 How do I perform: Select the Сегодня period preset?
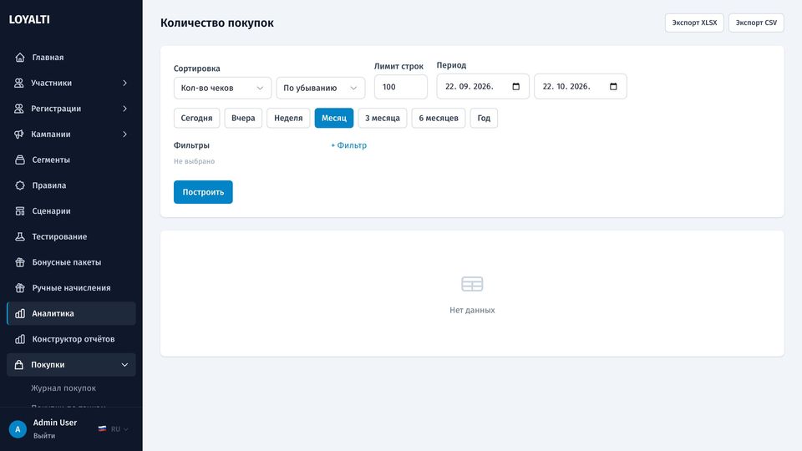coord(196,118)
